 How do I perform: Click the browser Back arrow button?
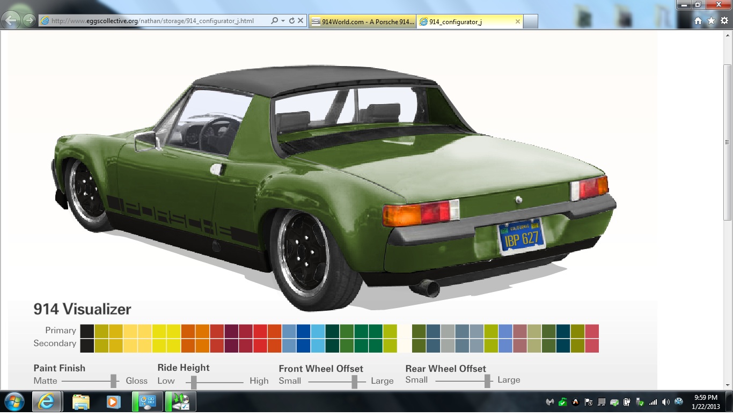(x=12, y=21)
